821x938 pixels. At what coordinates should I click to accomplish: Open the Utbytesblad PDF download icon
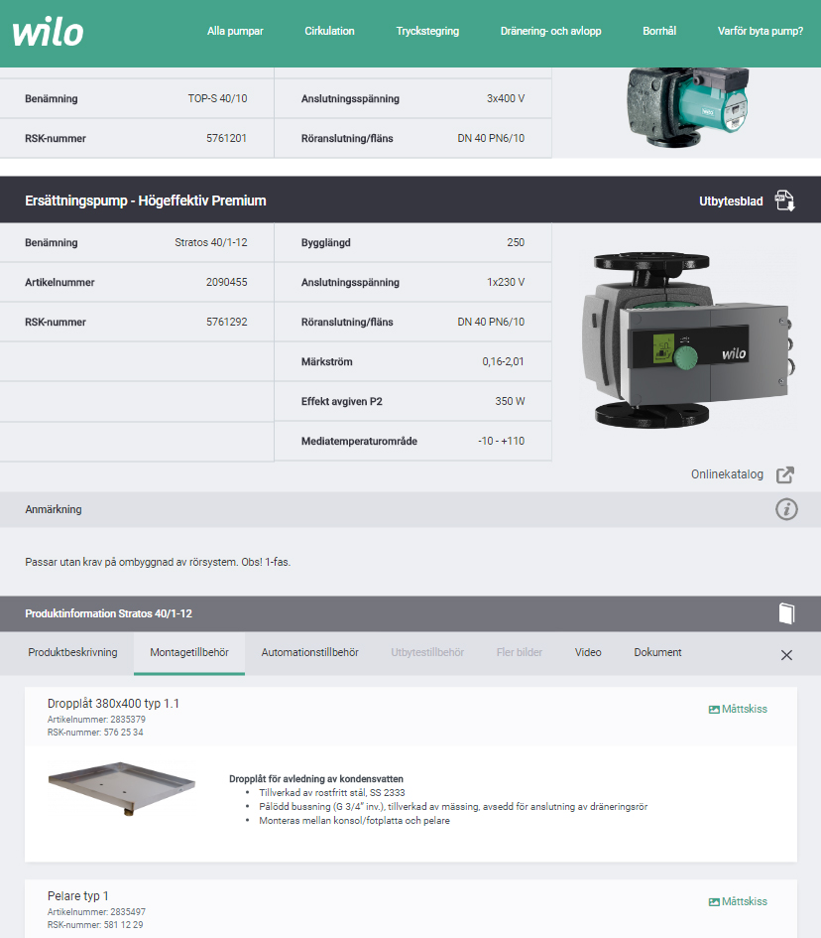[x=785, y=201]
